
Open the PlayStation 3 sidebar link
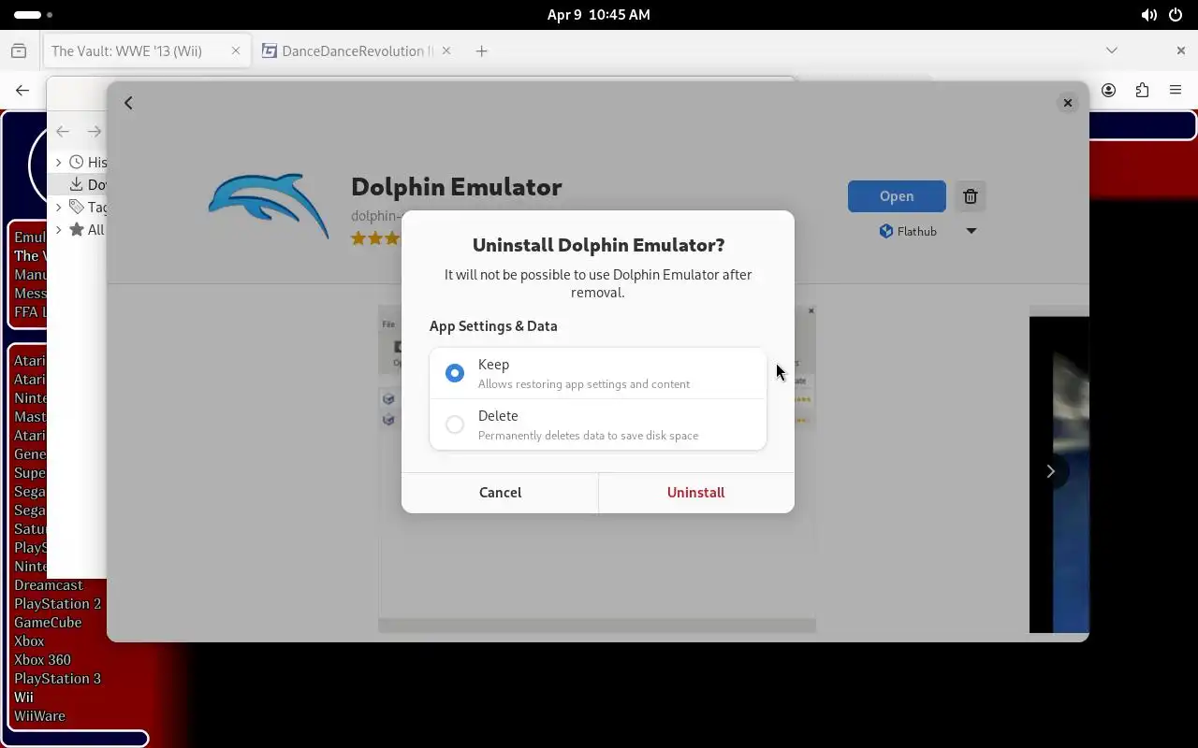click(x=57, y=679)
